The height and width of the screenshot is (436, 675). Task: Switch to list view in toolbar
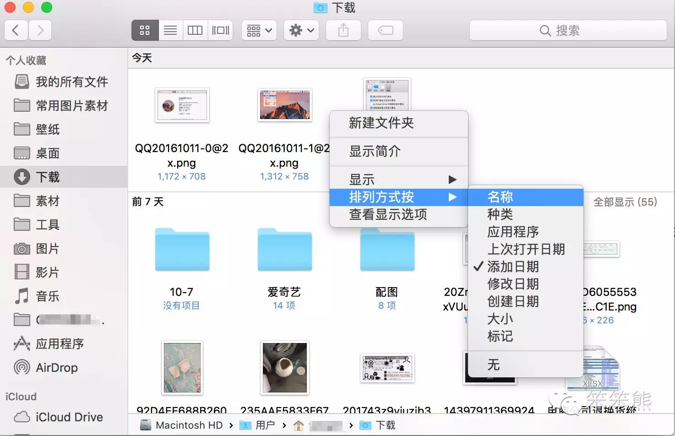tap(170, 31)
